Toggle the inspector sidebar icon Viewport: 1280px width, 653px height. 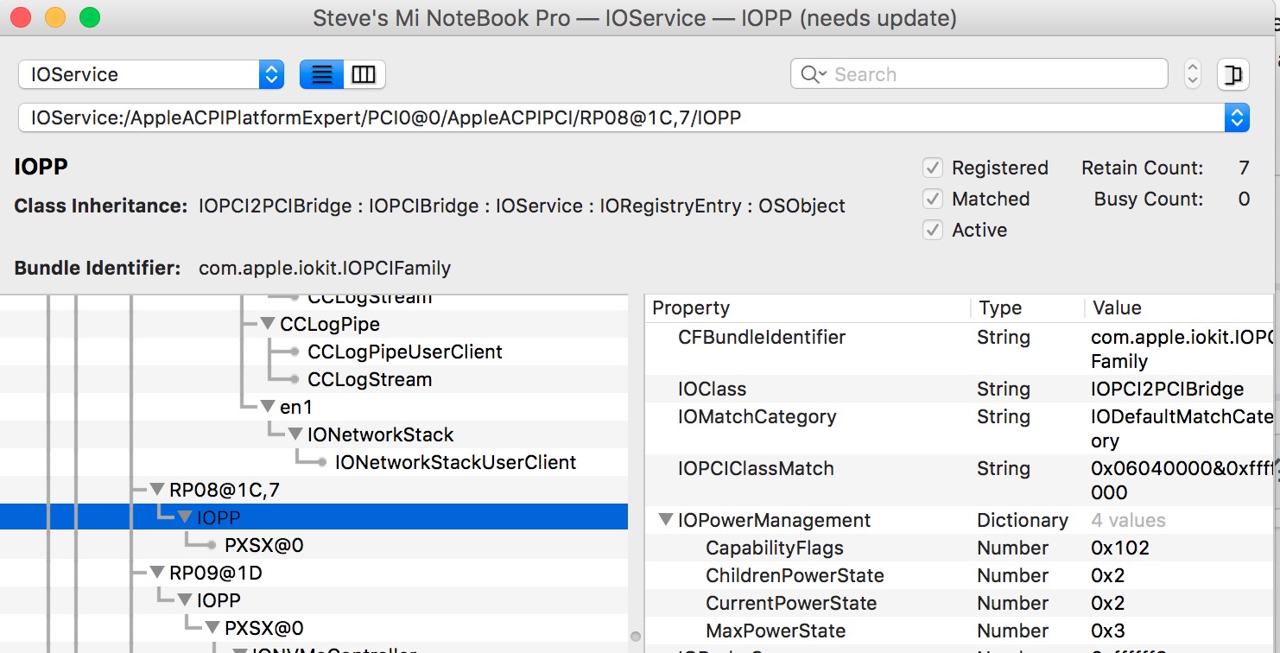point(1233,74)
